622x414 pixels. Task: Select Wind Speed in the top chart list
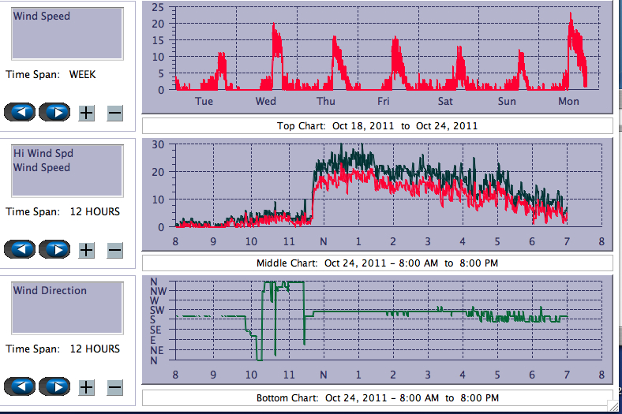41,17
